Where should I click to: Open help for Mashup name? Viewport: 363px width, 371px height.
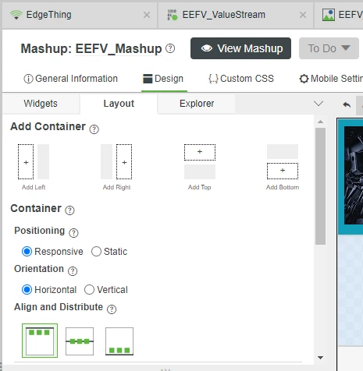(x=170, y=48)
